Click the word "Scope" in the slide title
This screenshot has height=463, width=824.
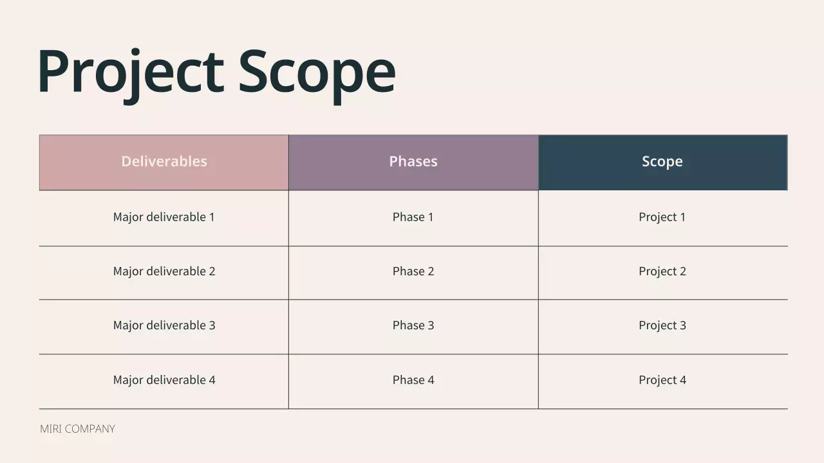pyautogui.click(x=316, y=71)
